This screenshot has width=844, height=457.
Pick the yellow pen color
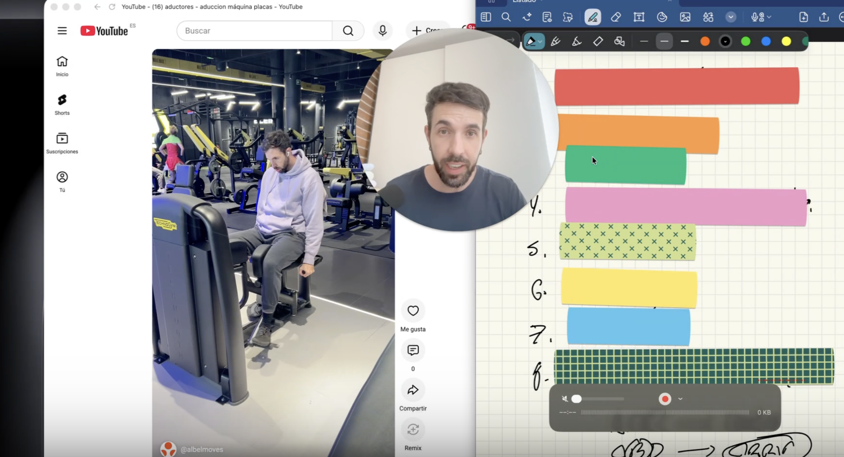pos(786,41)
